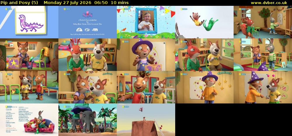The image size is (292, 136).
Task: Open thumbnail of mouse in purple wizard hat
Action: click(x=146, y=55)
